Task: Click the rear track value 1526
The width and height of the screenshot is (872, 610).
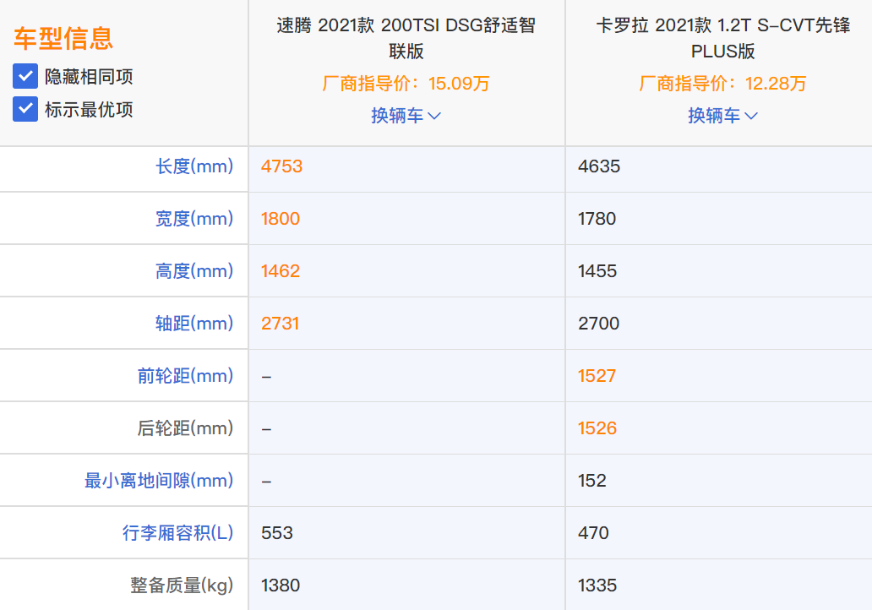Action: (x=597, y=428)
